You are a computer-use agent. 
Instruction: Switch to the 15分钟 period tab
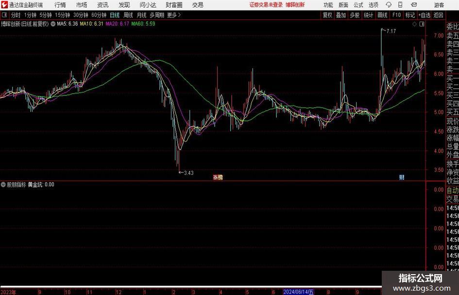63,15
